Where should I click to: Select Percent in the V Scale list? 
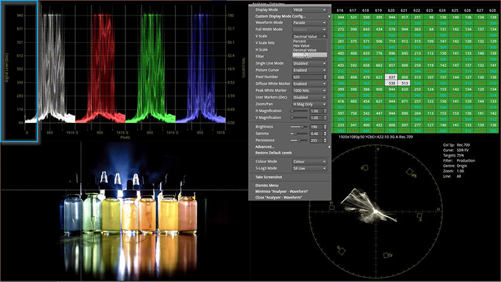click(x=300, y=41)
